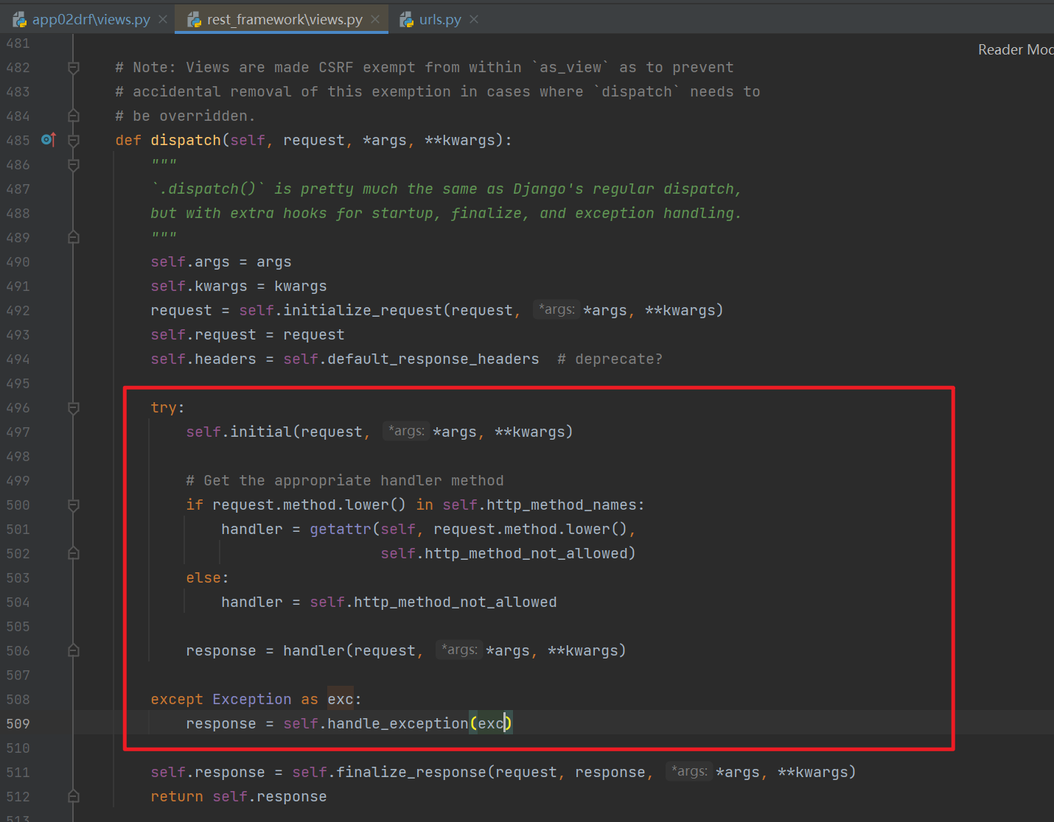1054x822 pixels.
Task: Collapse the comment block fold marker at line 482
Action: coord(73,67)
